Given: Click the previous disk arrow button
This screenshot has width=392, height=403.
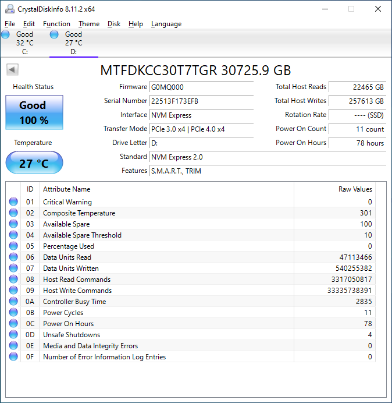Looking at the screenshot, I should click(12, 70).
